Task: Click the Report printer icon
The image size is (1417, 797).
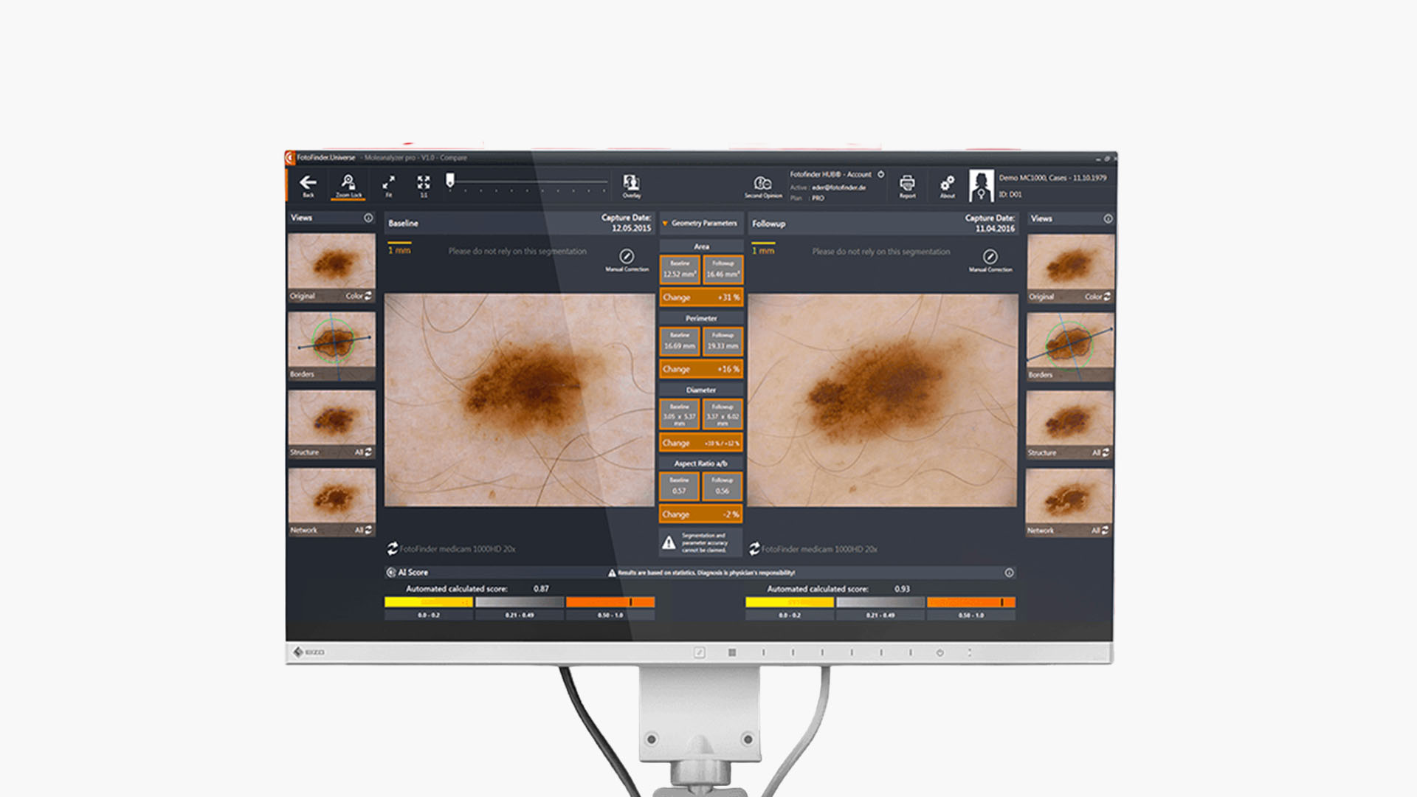Action: point(907,183)
